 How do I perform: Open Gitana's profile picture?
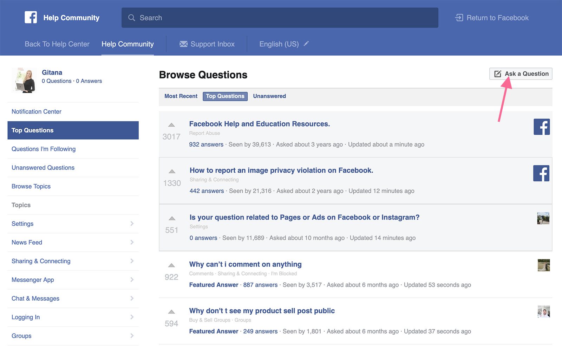(x=24, y=81)
